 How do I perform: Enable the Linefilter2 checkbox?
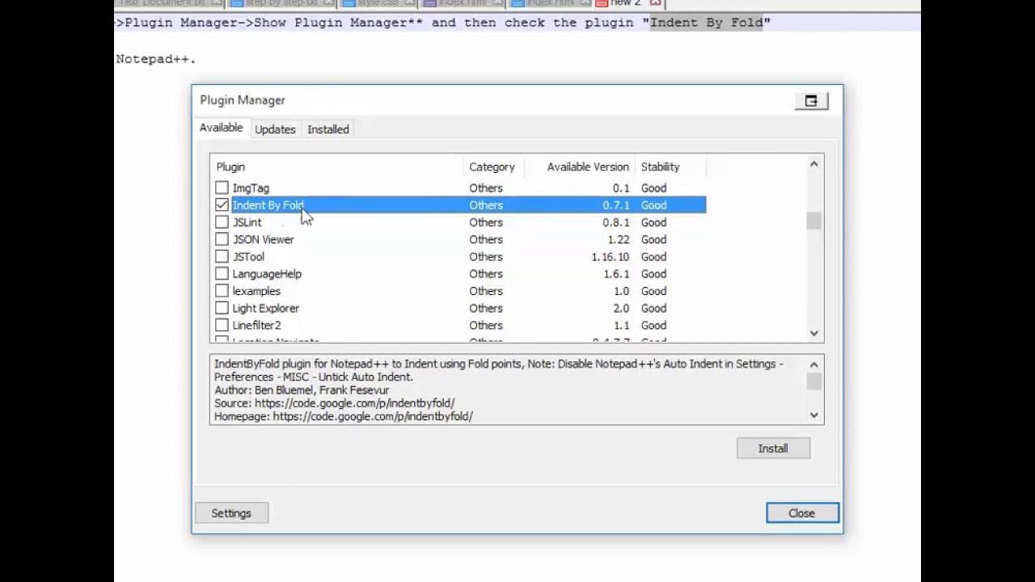click(x=222, y=325)
